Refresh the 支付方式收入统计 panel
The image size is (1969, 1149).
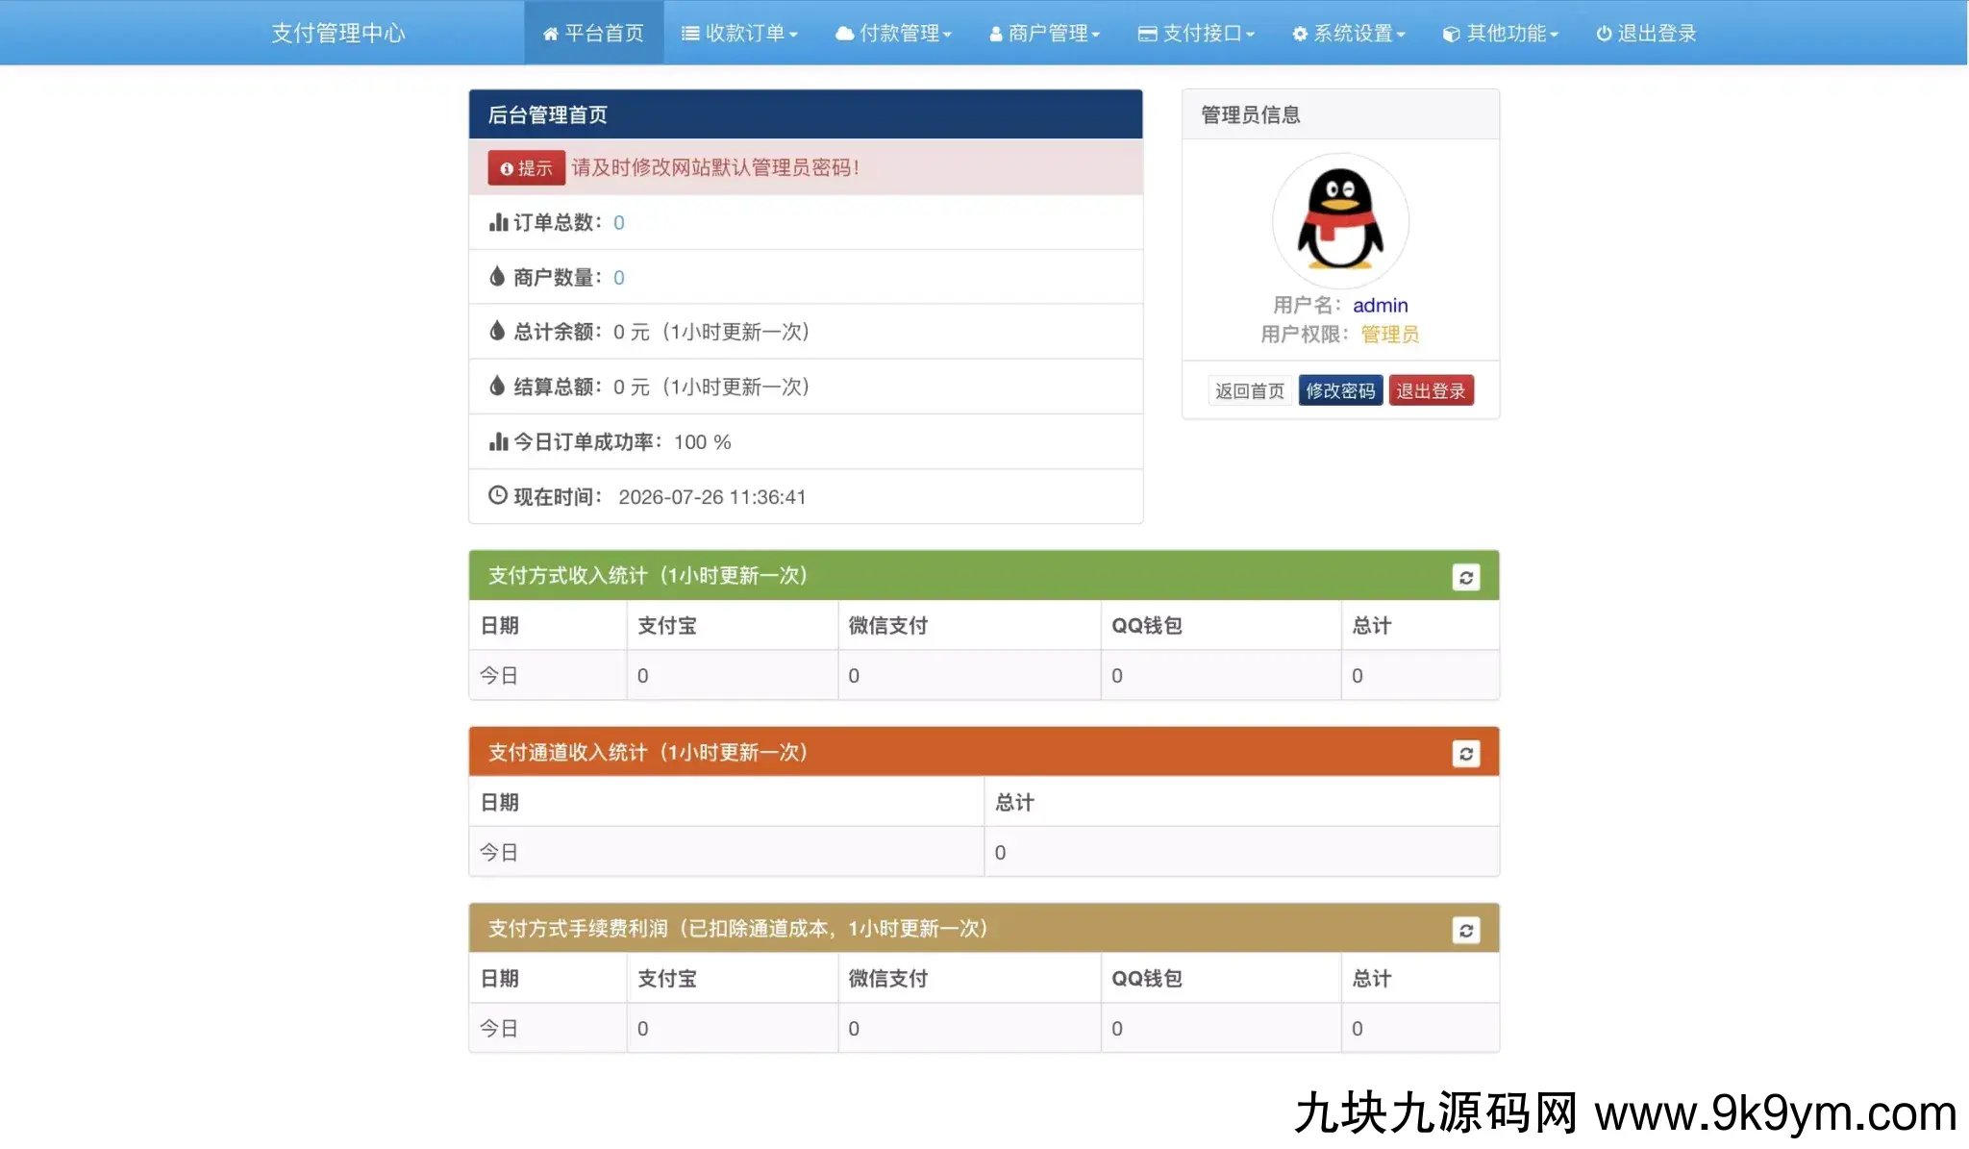click(x=1465, y=577)
